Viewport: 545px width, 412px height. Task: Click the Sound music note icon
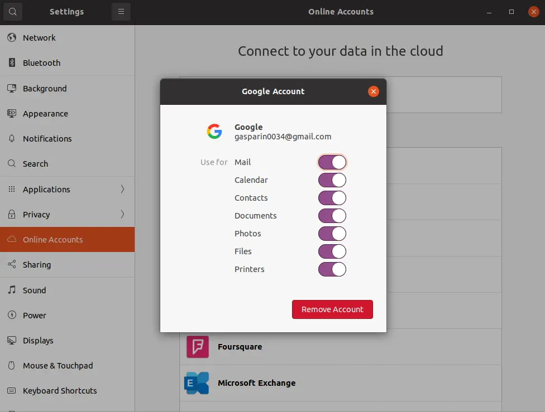coord(12,290)
